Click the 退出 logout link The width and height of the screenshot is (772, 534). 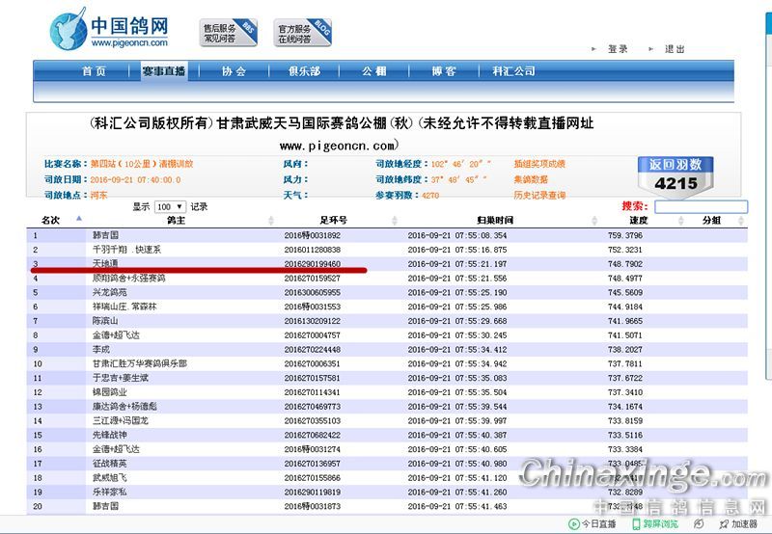click(675, 48)
